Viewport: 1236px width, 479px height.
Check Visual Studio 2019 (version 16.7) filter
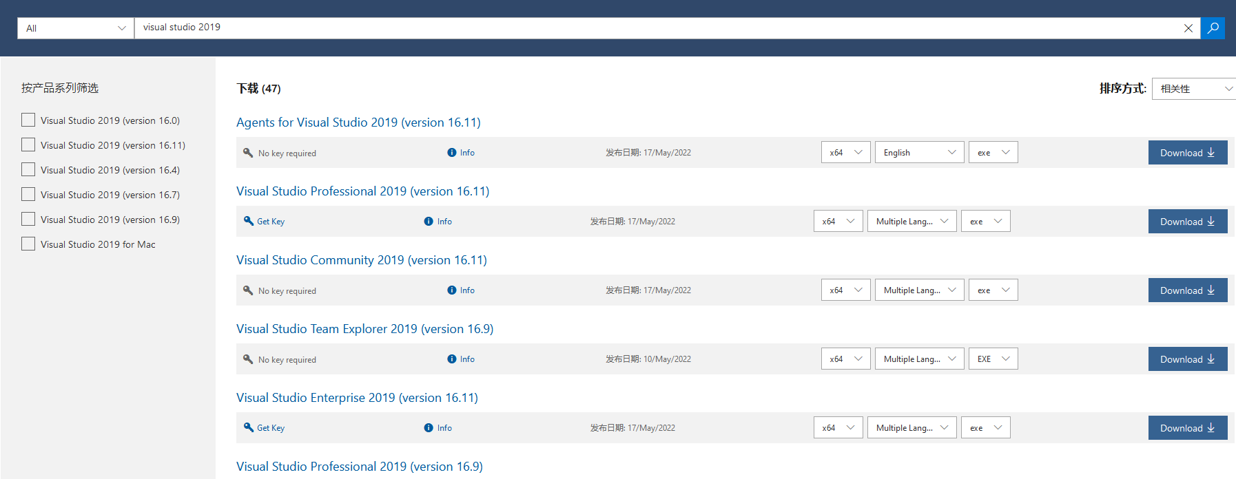point(28,194)
